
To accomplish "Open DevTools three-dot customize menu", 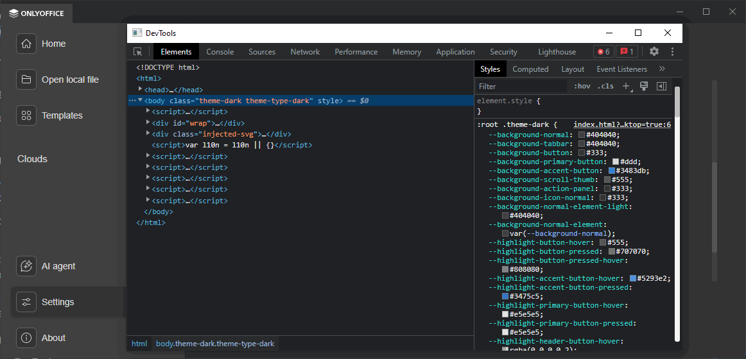I will coord(672,52).
